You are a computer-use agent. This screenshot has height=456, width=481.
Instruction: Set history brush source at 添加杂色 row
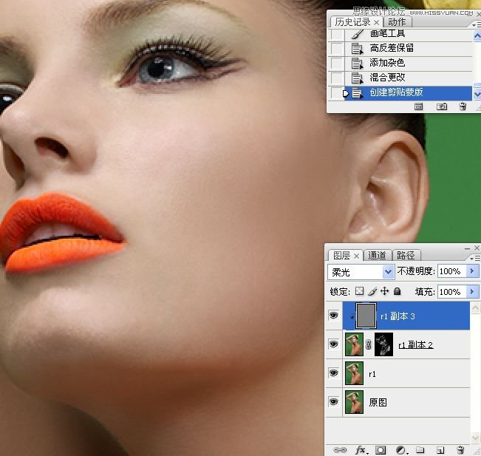(336, 64)
